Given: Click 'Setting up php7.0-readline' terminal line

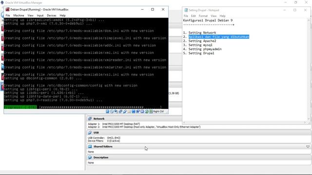Looking at the screenshot, I should click(x=53, y=100).
